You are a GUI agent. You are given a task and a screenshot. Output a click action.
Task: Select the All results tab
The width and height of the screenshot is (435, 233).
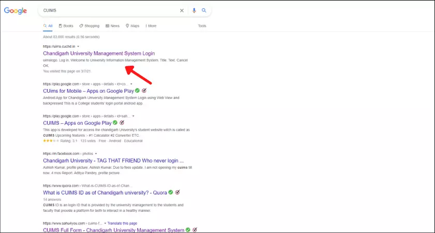[48, 26]
